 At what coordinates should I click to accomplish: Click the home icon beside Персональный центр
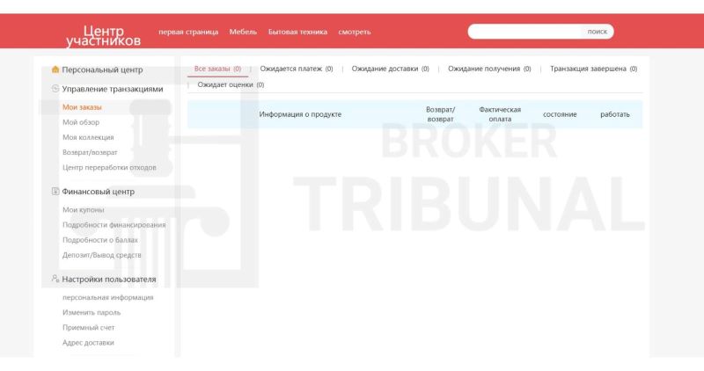(x=55, y=69)
